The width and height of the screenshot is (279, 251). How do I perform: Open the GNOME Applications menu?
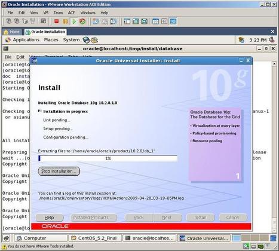26,40
